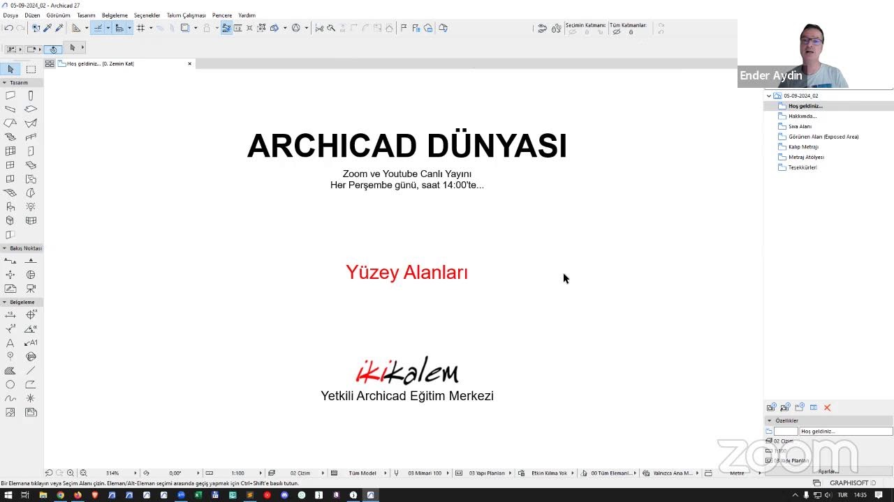Open Excel from the Windows taskbar

tap(198, 495)
